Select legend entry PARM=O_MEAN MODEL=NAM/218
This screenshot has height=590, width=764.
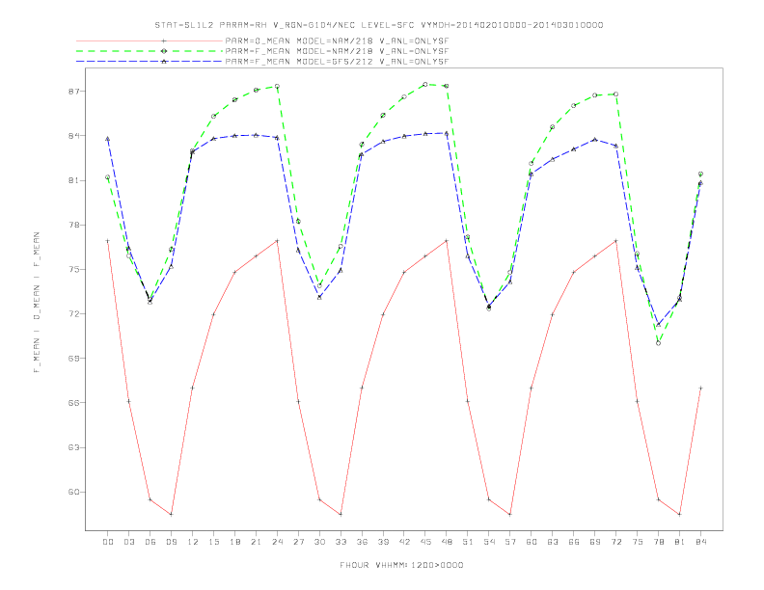click(x=337, y=40)
